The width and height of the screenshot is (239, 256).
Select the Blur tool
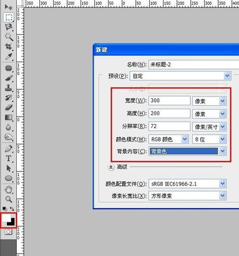[x=9, y=127]
